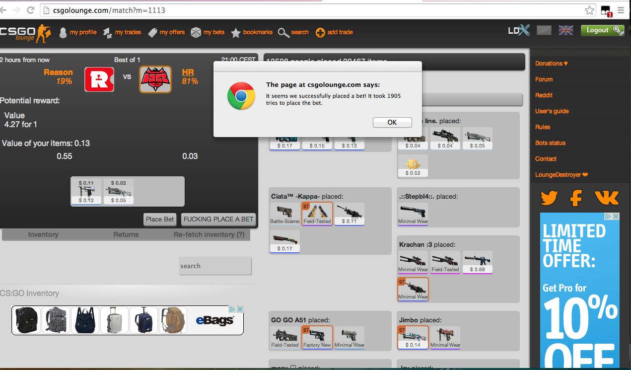Open my trades icon link
This screenshot has width=631, height=370.
tap(107, 33)
